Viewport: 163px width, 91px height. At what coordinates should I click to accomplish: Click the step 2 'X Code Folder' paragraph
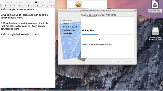(24, 16)
